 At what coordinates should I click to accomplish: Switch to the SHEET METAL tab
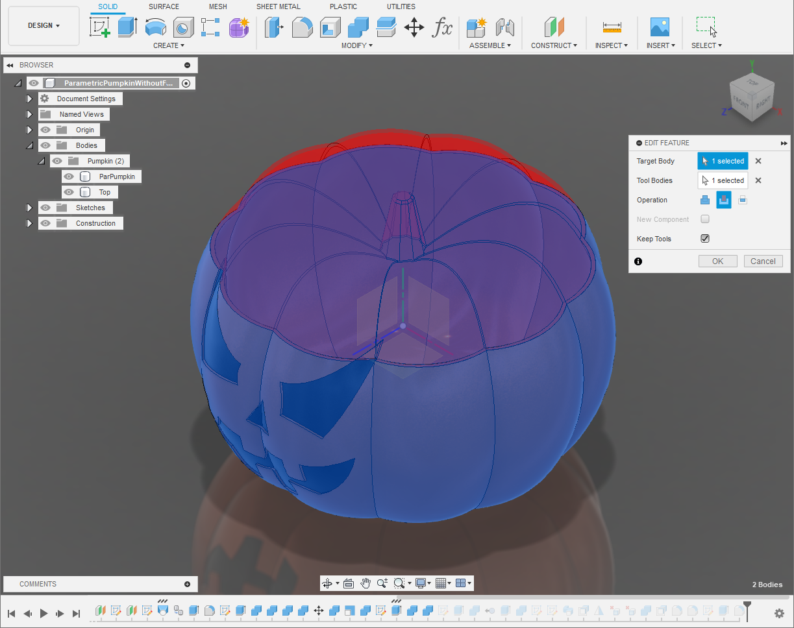pyautogui.click(x=279, y=6)
